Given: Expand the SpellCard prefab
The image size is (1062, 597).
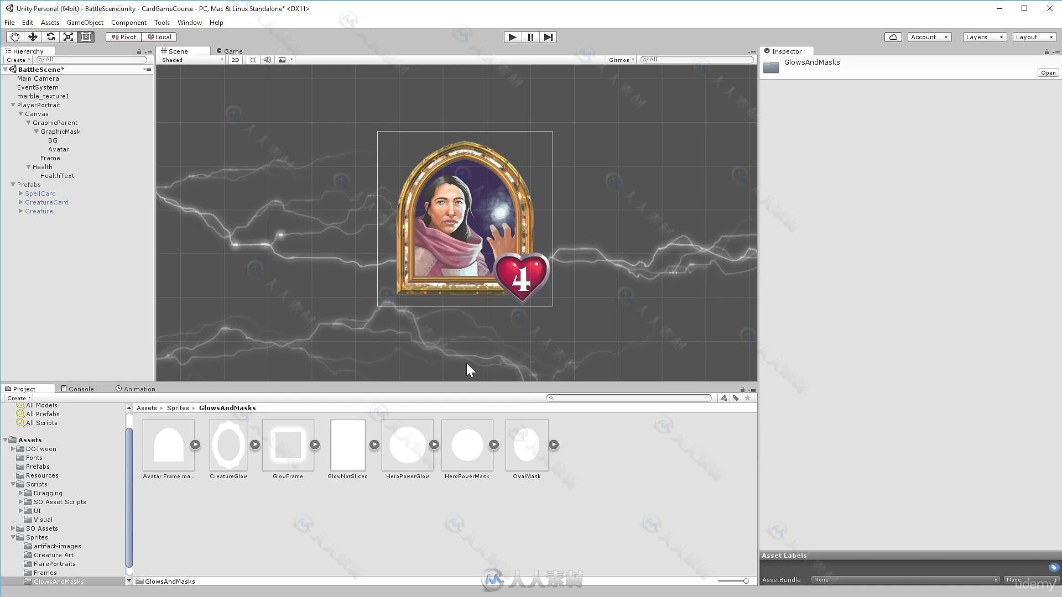Looking at the screenshot, I should (x=20, y=193).
